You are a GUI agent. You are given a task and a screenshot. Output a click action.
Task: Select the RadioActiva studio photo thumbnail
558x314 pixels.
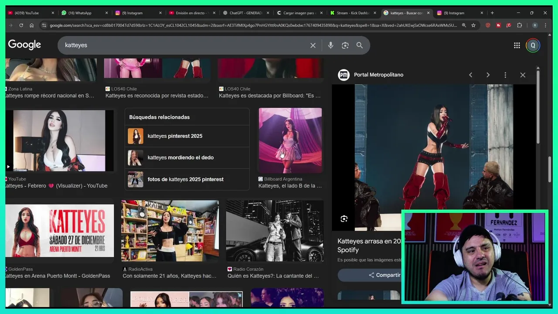tap(170, 231)
